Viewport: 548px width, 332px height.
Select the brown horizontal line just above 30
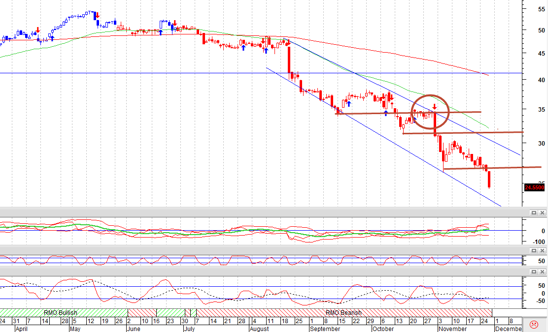coord(463,133)
